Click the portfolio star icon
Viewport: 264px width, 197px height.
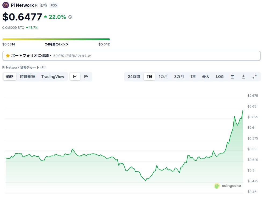[8, 56]
